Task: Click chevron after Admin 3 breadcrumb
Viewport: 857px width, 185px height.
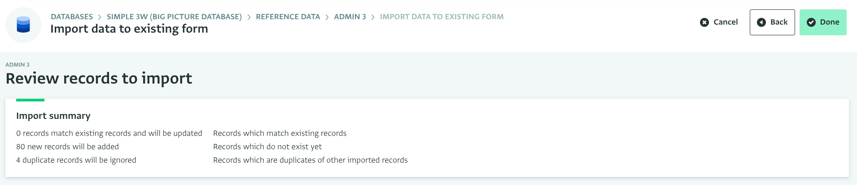Action: pos(373,17)
